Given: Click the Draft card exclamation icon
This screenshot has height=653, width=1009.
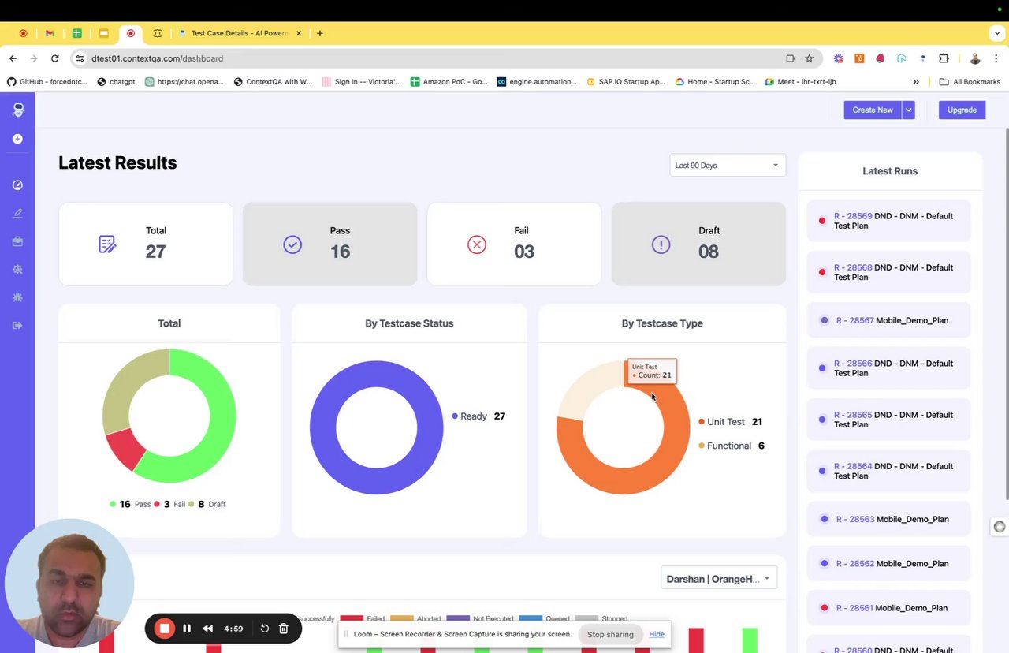Looking at the screenshot, I should [x=661, y=244].
